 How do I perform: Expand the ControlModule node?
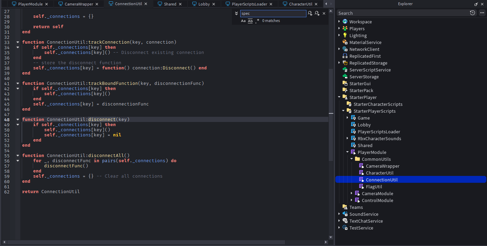point(352,200)
